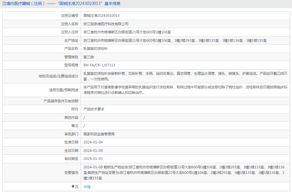This screenshot has height=193, width=292.
Task: Select the 生效日期 value 2024-01-04
Action: (x=93, y=151)
